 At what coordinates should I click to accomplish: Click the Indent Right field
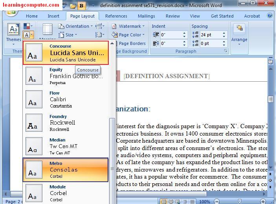coord(171,43)
